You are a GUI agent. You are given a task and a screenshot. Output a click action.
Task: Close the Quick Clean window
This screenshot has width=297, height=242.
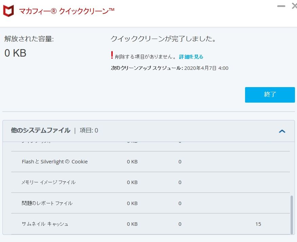point(294,6)
